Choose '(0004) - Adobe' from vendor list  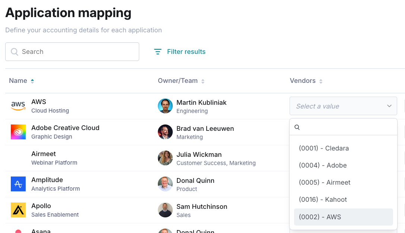[322, 165]
